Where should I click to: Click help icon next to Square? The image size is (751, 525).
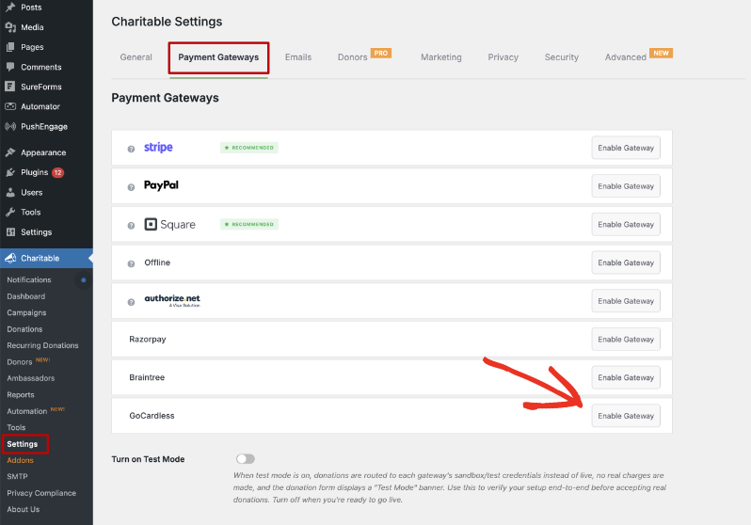pos(131,226)
